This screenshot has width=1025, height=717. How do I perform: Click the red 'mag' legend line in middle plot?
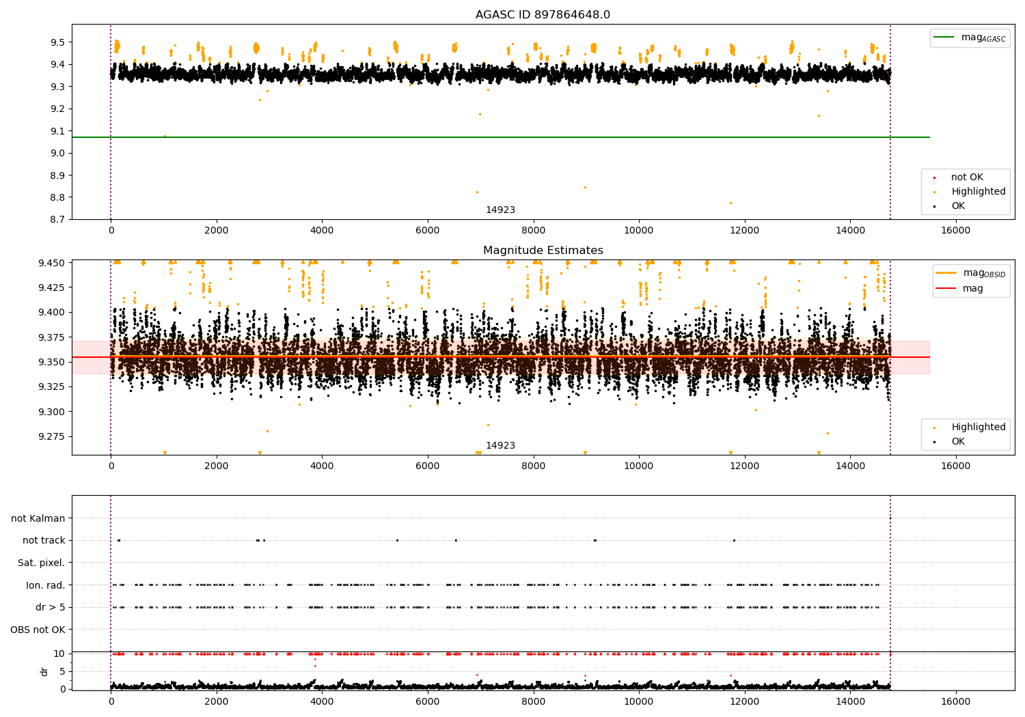click(946, 288)
